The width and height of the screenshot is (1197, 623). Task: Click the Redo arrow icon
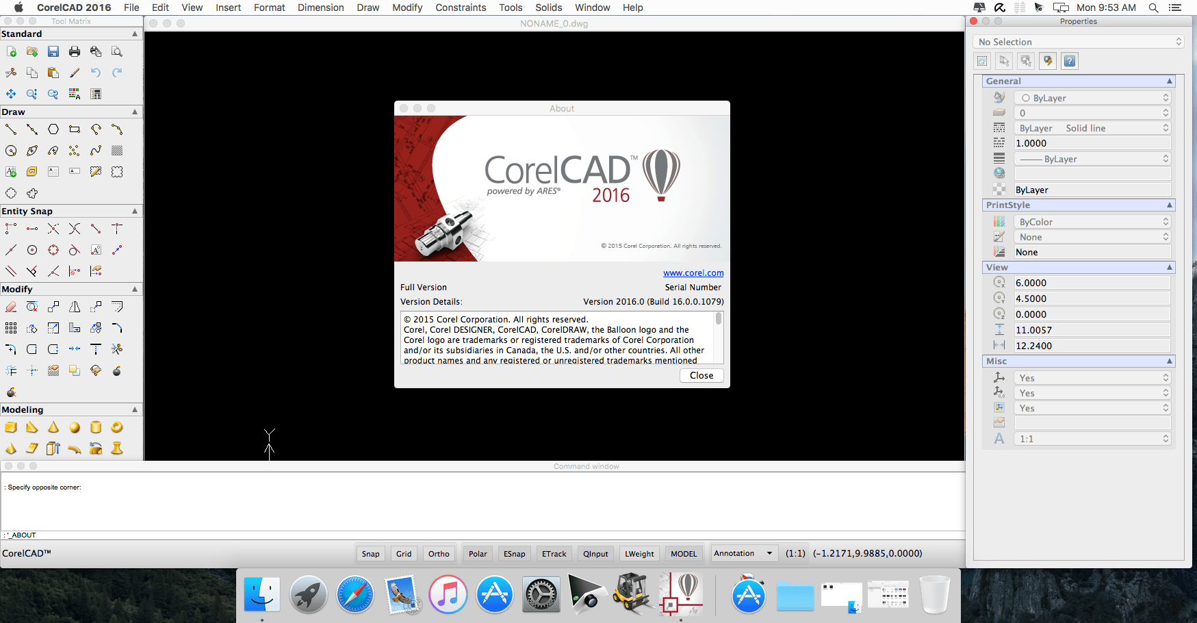[117, 73]
